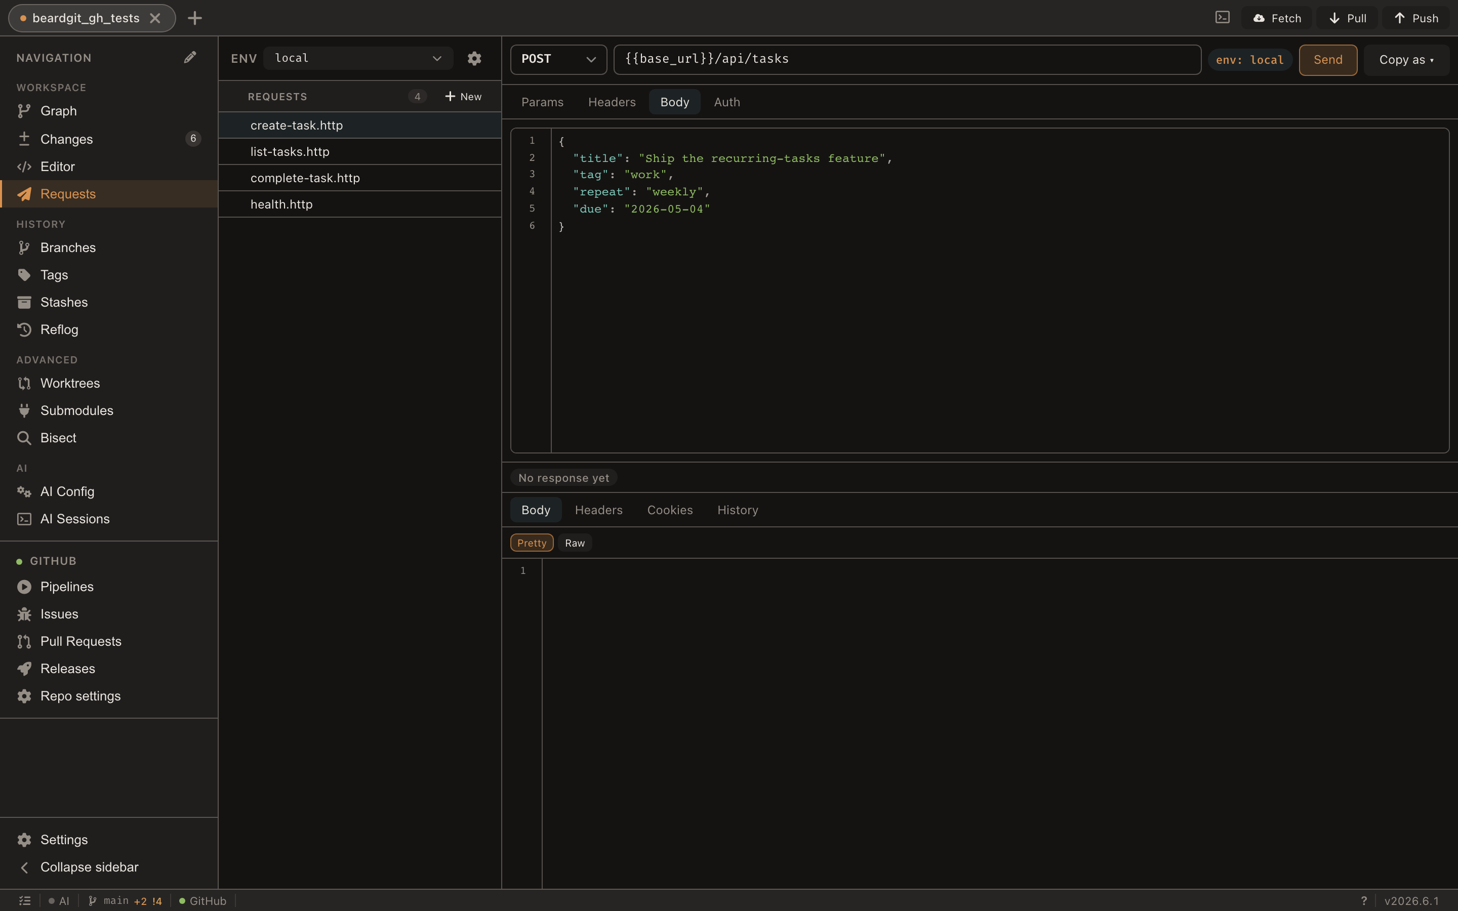
Task: Click the env: local badge
Action: click(x=1249, y=60)
